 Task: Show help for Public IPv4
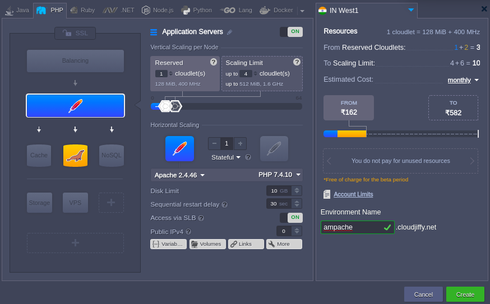[188, 232]
